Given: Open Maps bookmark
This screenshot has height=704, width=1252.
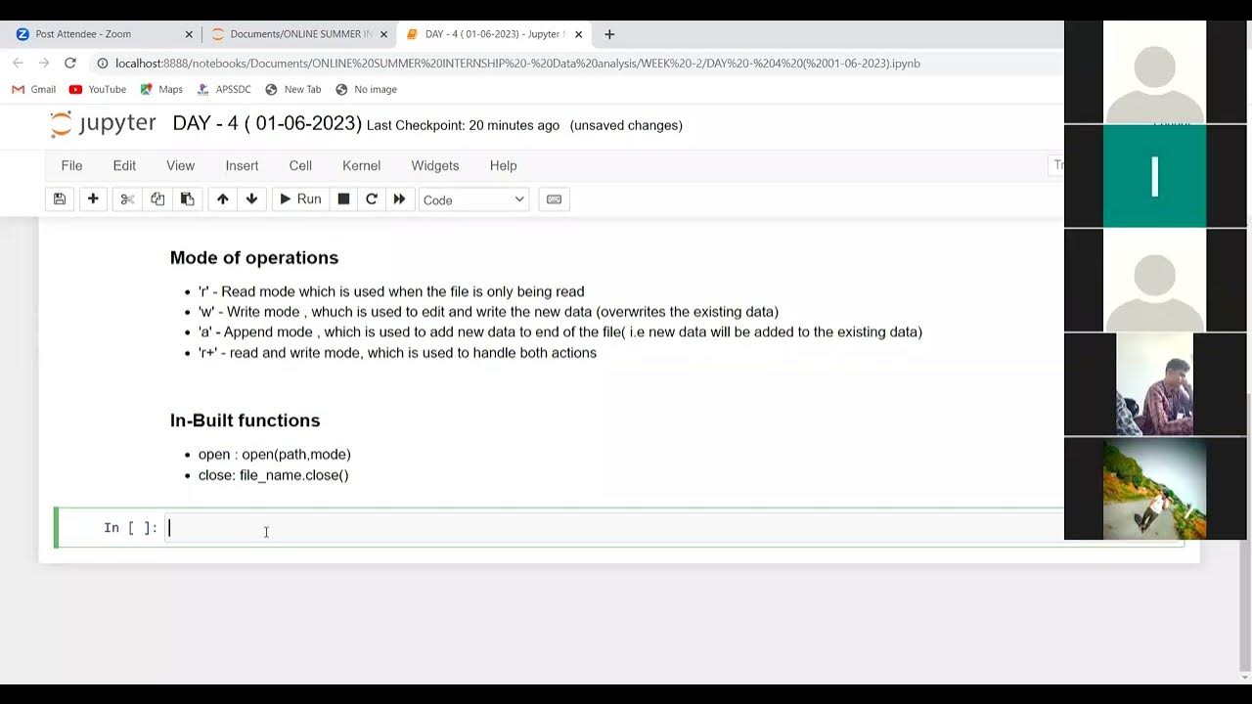Looking at the screenshot, I should coord(161,89).
